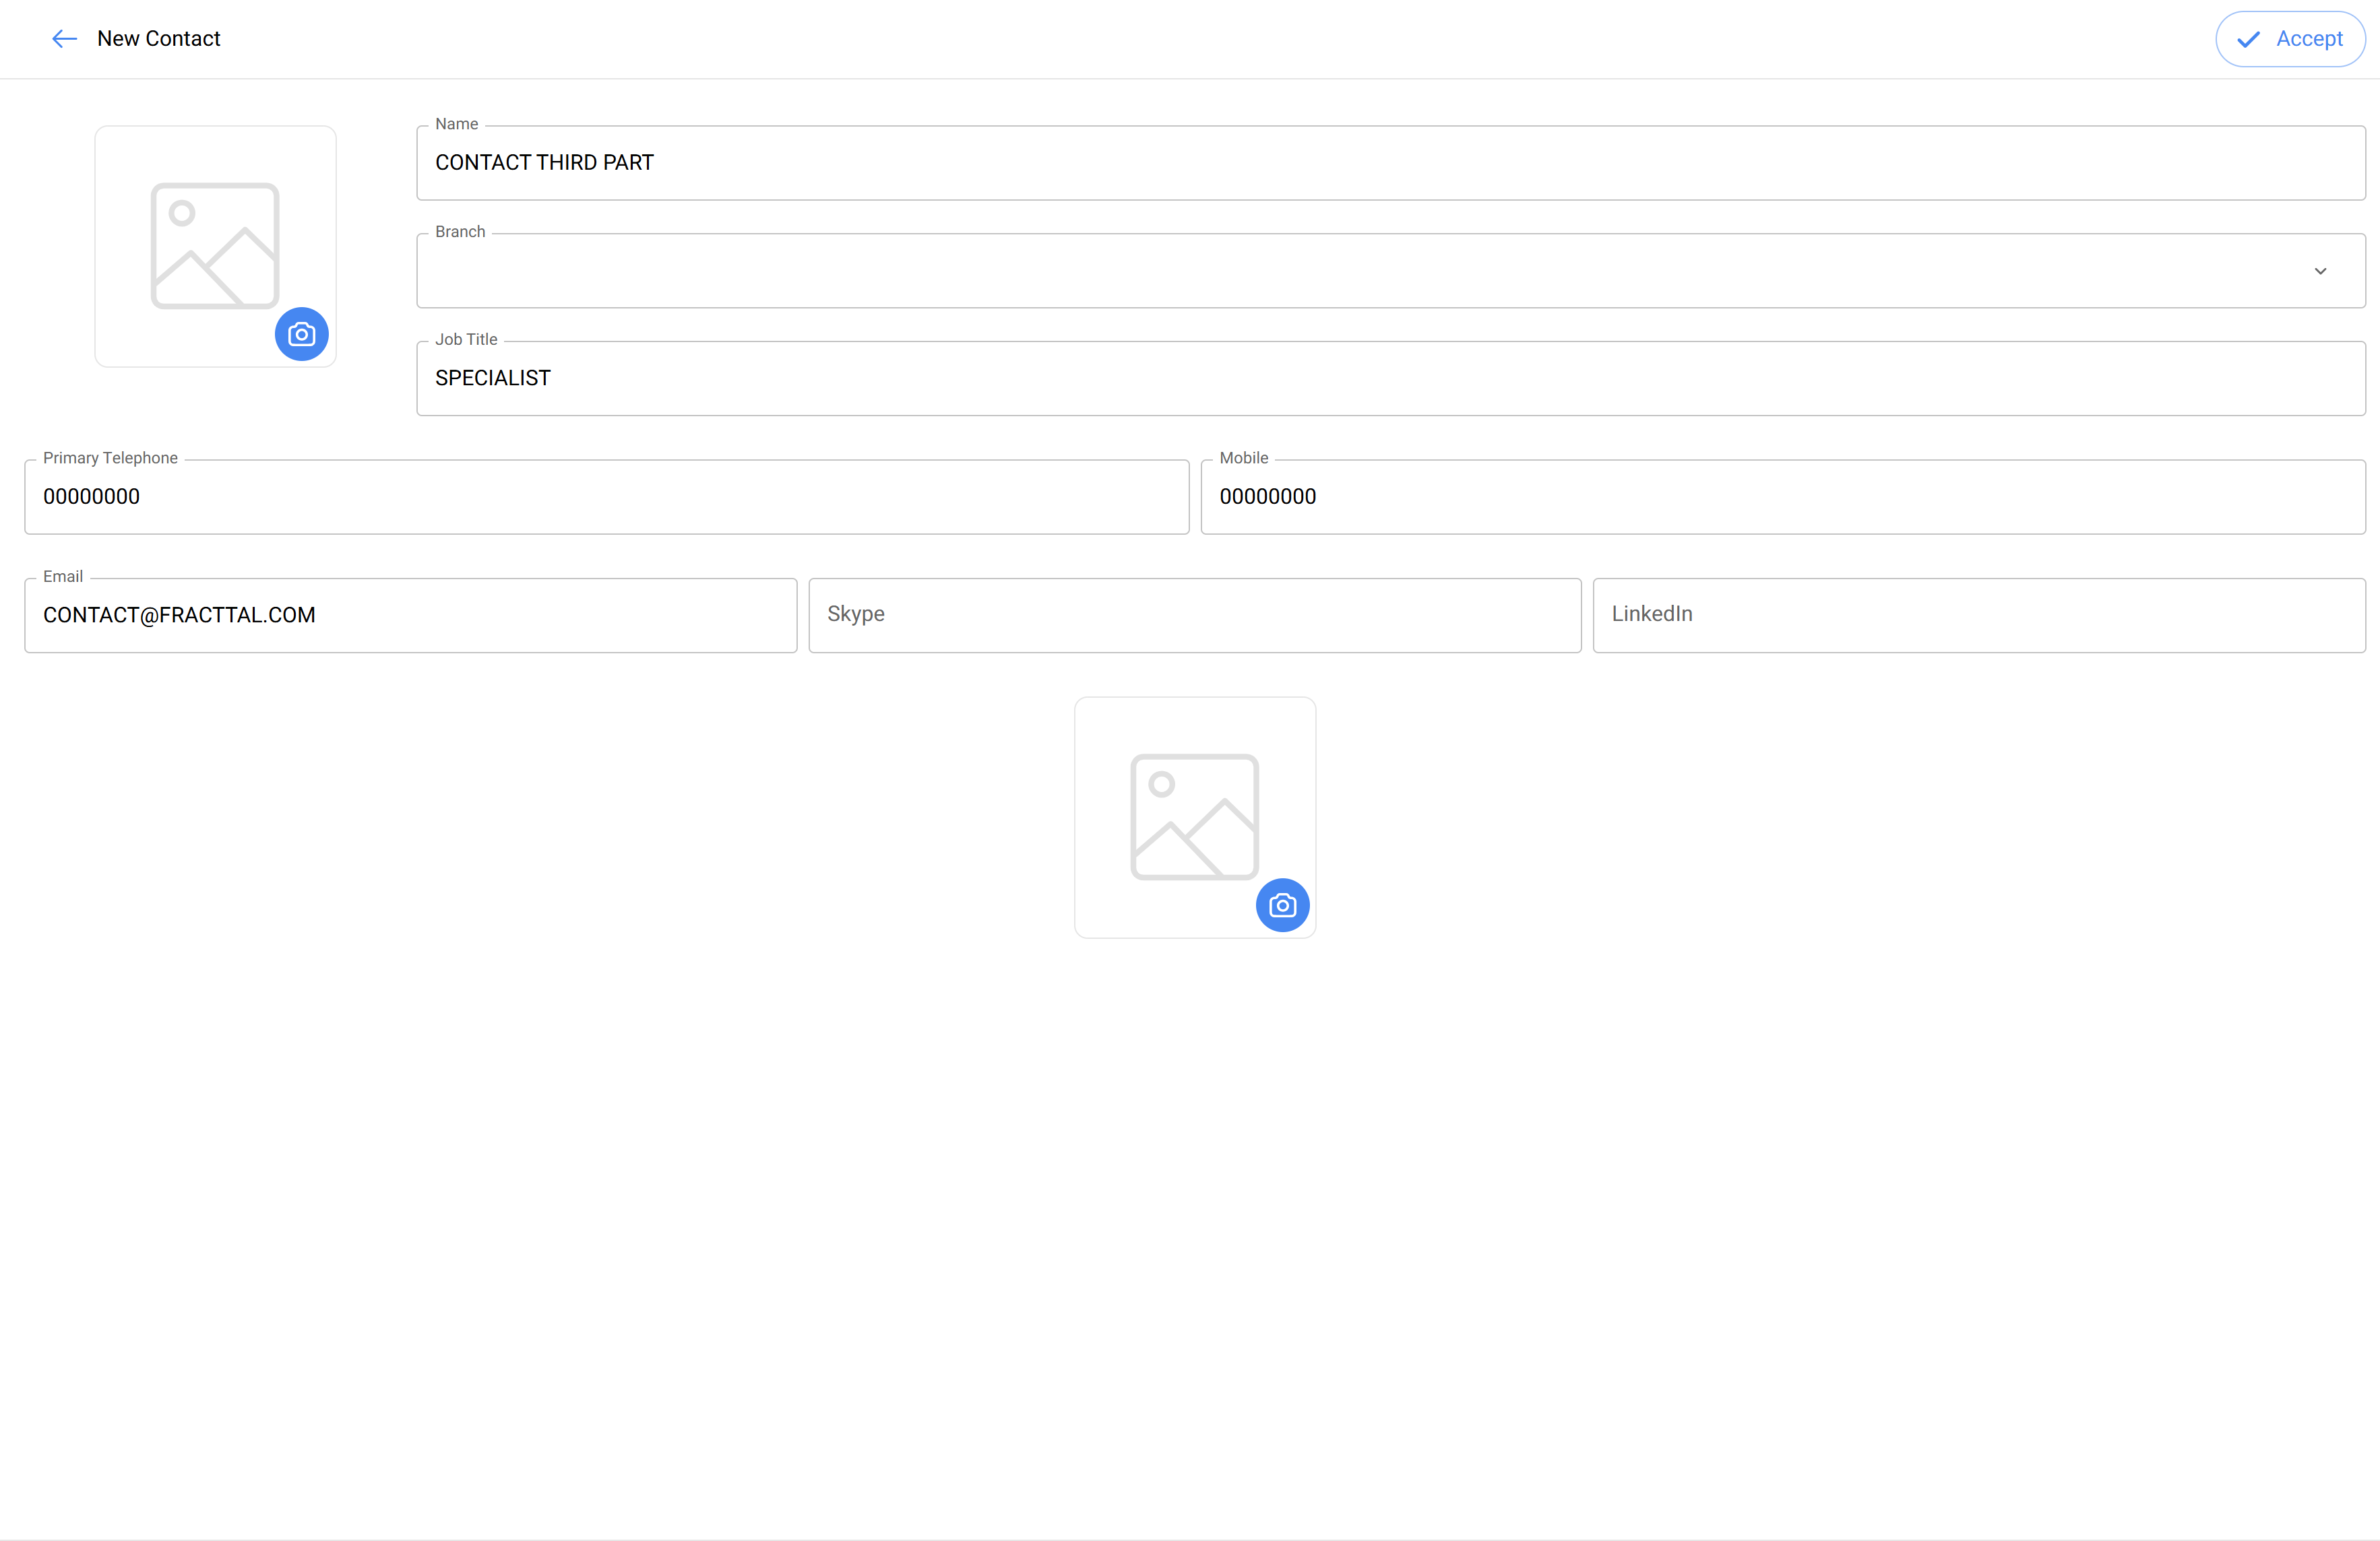Viewport: 2380px width, 1541px height.
Task: Click into the Primary Telephone field
Action: coord(606,496)
